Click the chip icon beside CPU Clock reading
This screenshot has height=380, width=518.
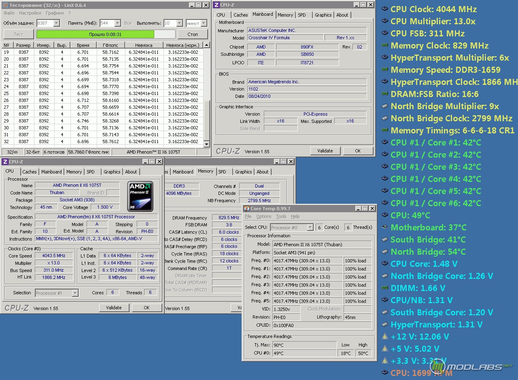pyautogui.click(x=385, y=9)
